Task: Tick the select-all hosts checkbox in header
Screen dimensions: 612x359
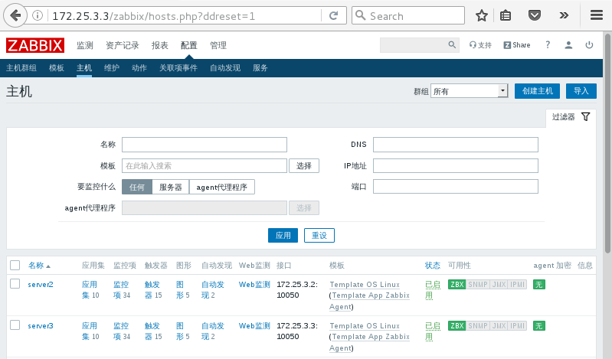Action: tap(15, 266)
